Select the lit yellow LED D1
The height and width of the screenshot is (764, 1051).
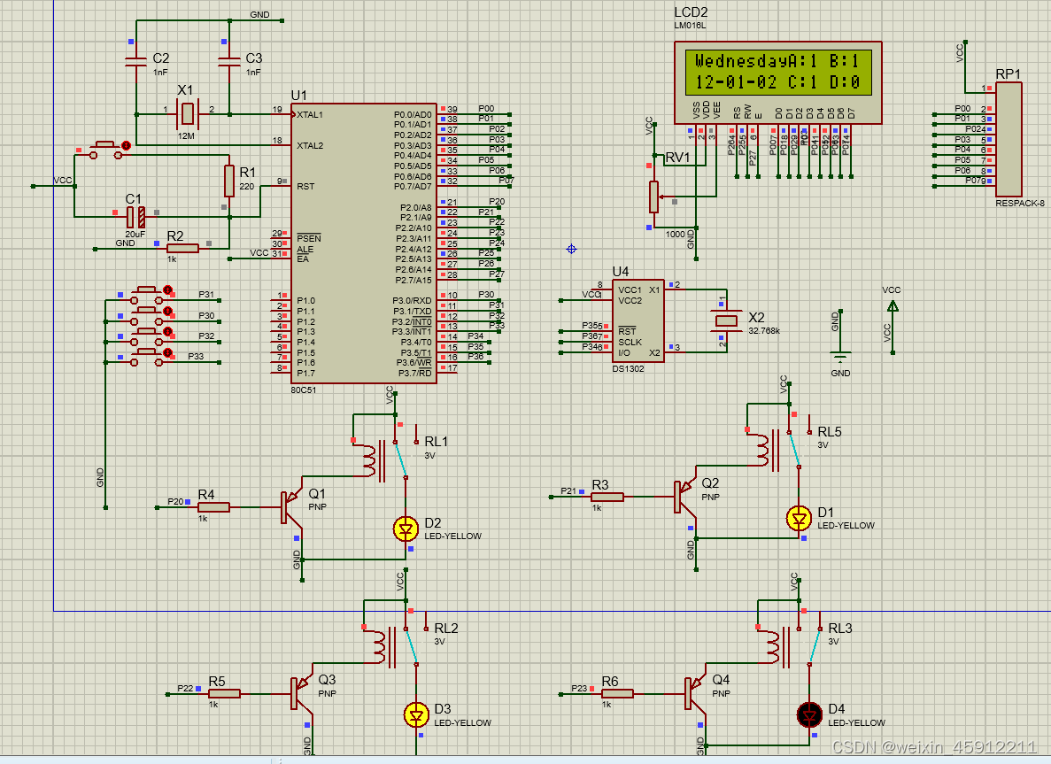click(x=799, y=518)
